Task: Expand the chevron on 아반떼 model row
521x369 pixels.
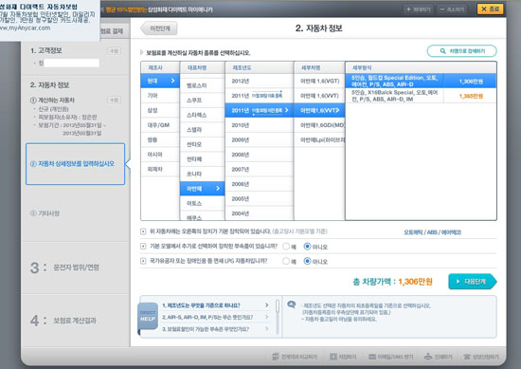Action: tap(218, 189)
